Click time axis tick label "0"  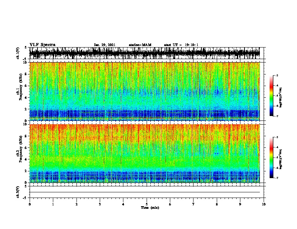tap(30, 204)
